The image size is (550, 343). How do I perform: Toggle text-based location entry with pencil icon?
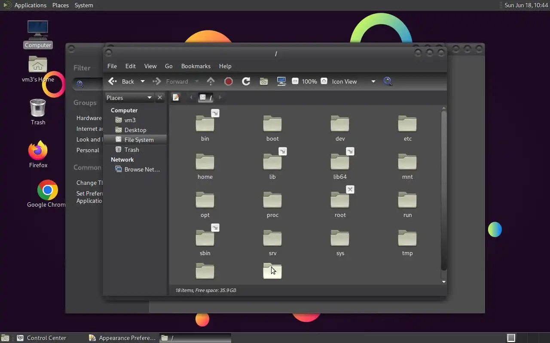pos(176,97)
